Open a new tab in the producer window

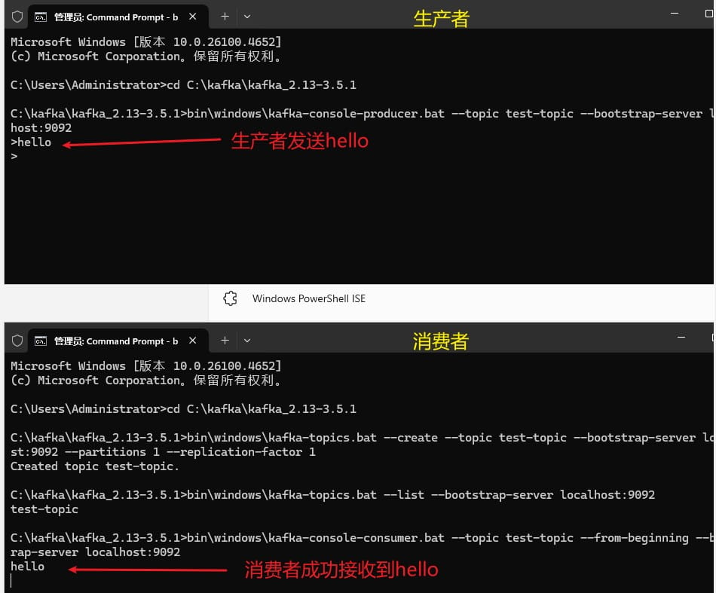point(225,17)
